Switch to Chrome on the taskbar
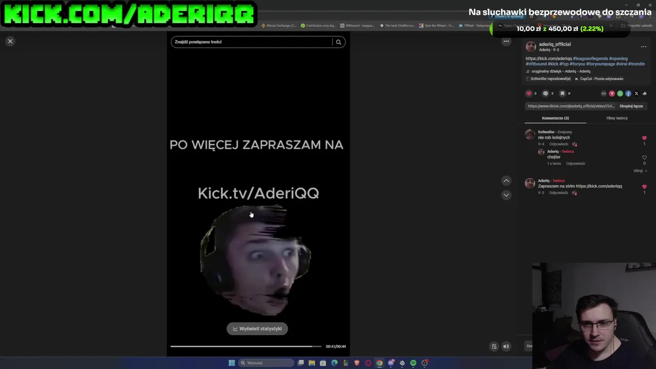Image resolution: width=656 pixels, height=369 pixels. [x=379, y=363]
